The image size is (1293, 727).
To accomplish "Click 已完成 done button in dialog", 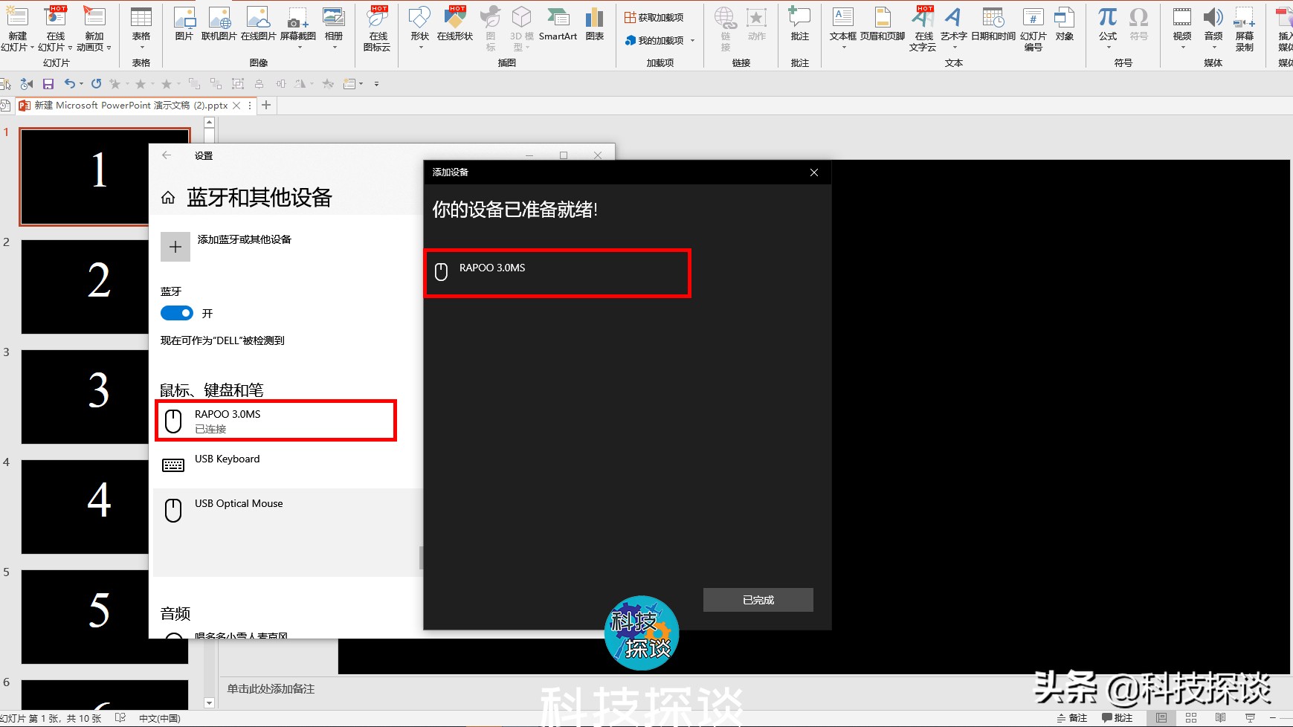I will [758, 600].
